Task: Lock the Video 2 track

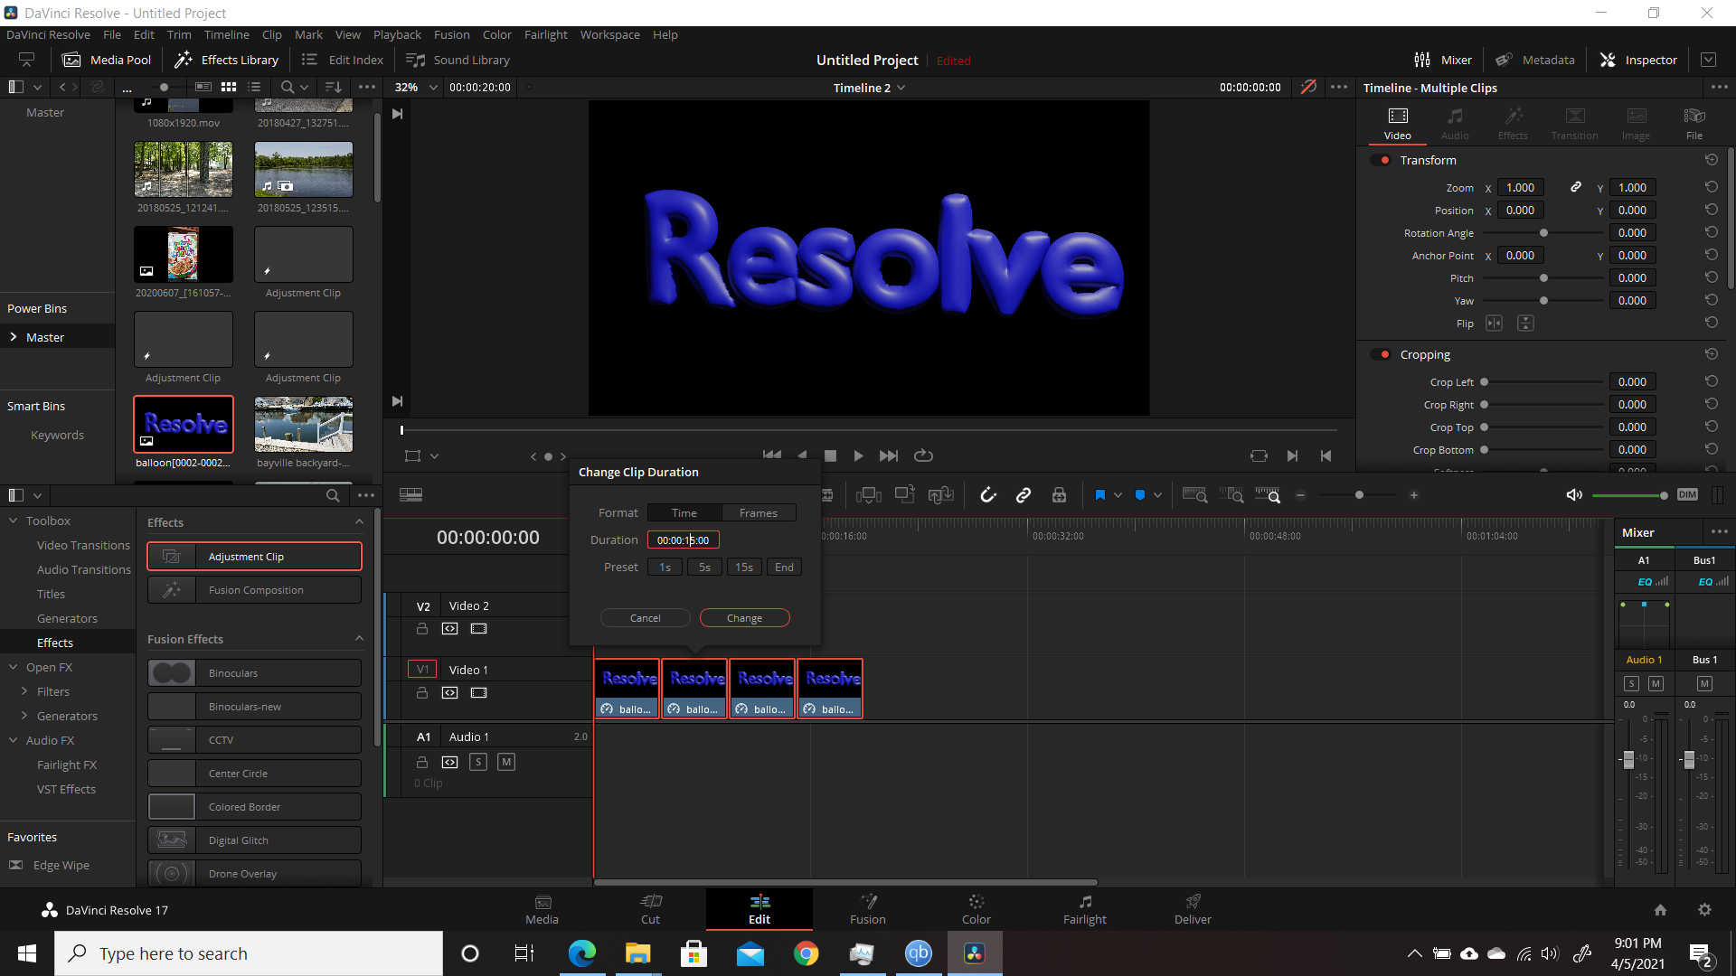Action: coord(421,629)
